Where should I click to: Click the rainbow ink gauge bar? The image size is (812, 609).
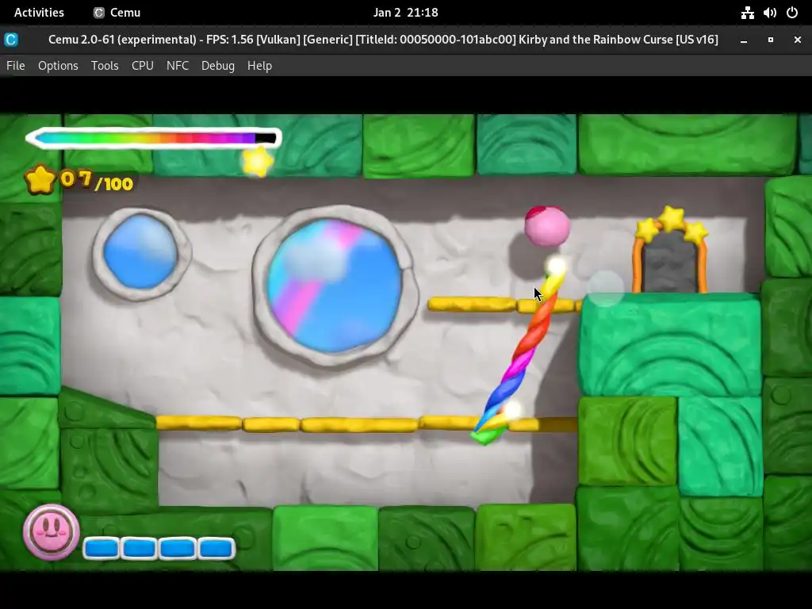[x=153, y=138]
